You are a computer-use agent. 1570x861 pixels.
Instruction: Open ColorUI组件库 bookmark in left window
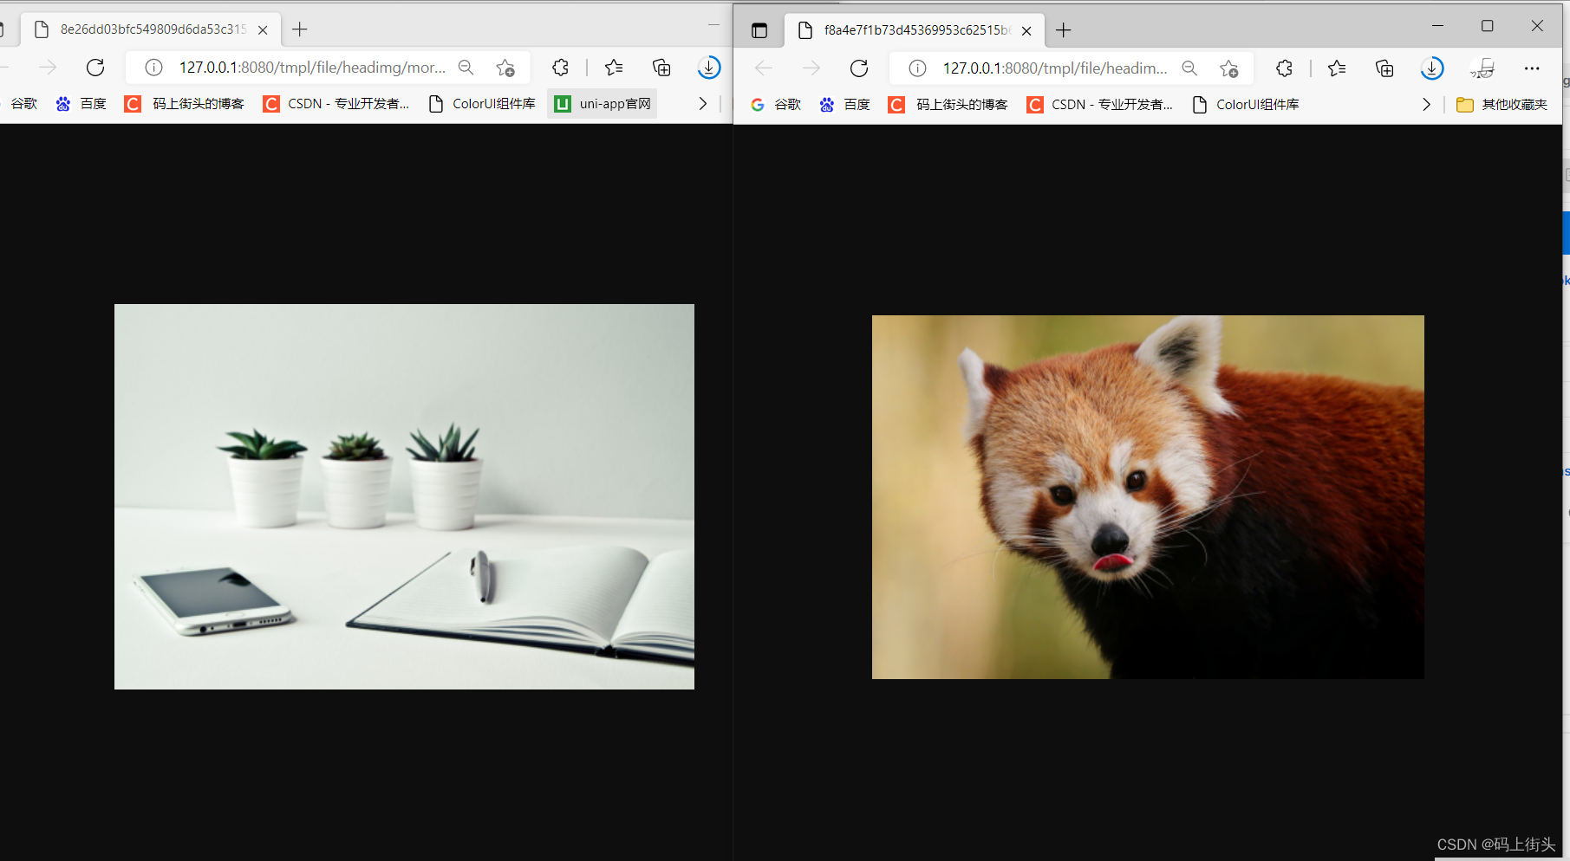[483, 104]
